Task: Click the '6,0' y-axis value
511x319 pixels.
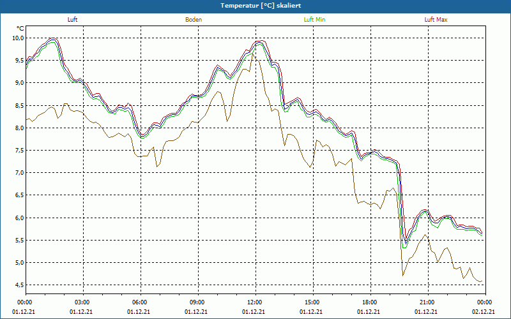Action: [x=20, y=218]
